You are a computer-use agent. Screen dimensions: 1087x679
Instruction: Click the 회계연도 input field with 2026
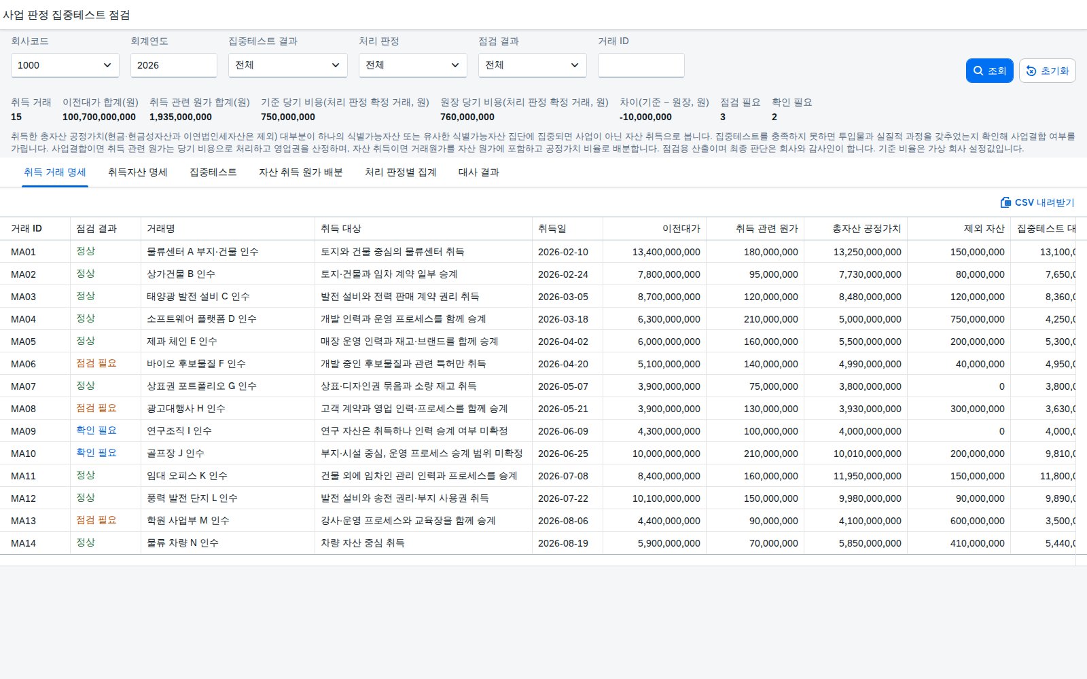(174, 65)
